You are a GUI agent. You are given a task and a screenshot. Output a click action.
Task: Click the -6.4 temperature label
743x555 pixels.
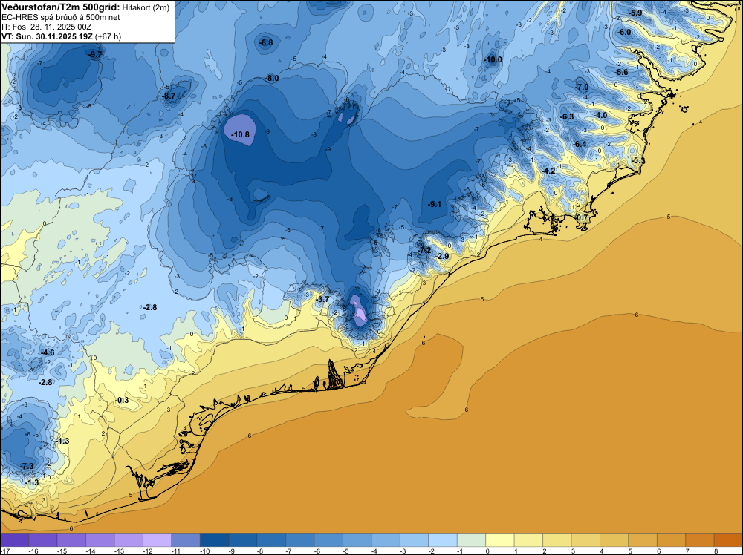click(580, 144)
